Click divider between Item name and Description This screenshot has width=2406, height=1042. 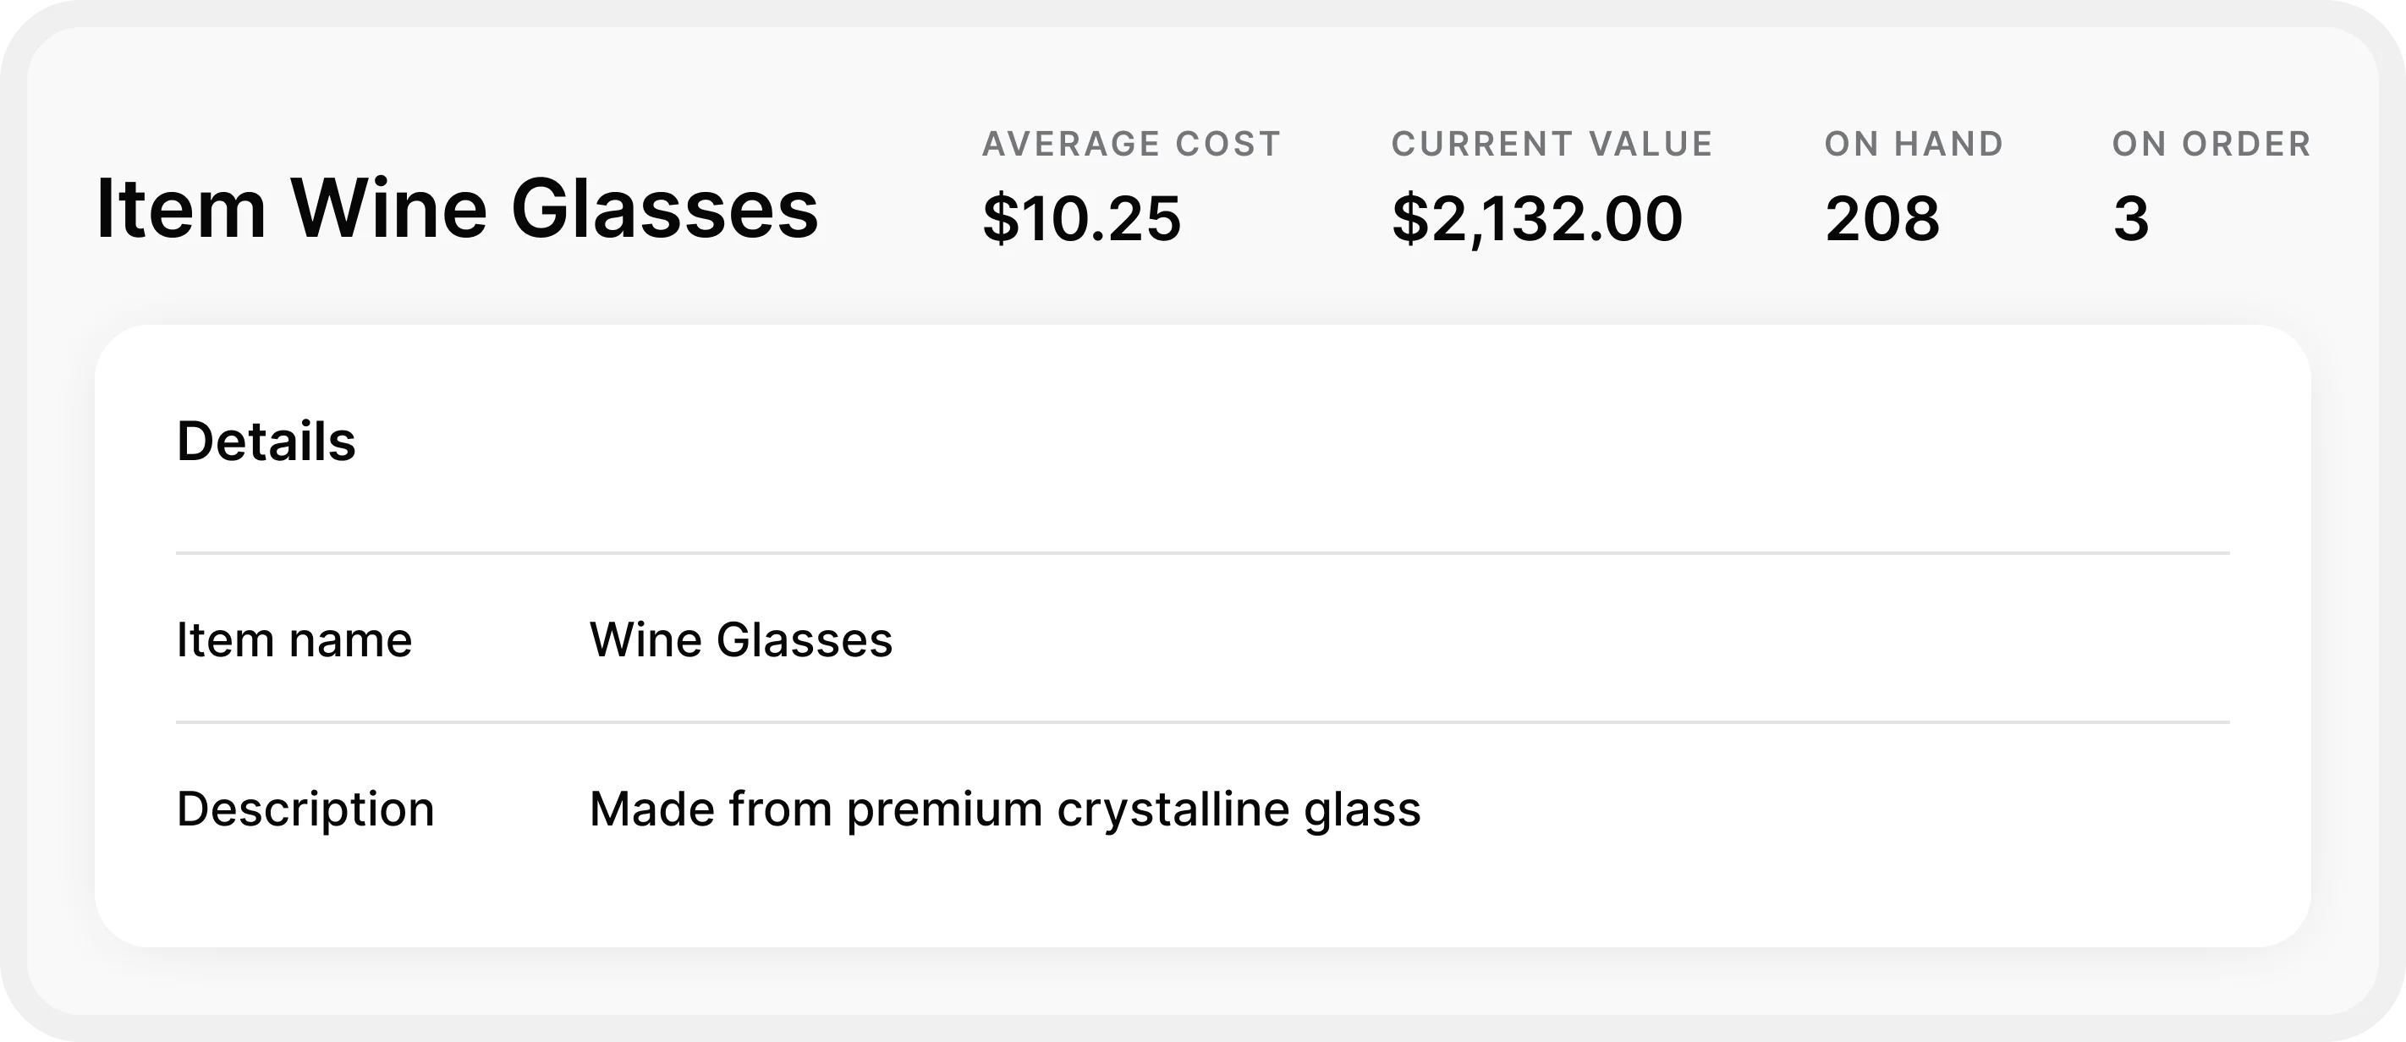point(1202,721)
